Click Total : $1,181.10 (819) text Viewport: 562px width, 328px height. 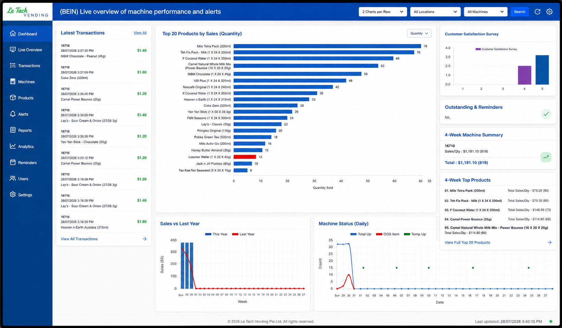(x=466, y=163)
